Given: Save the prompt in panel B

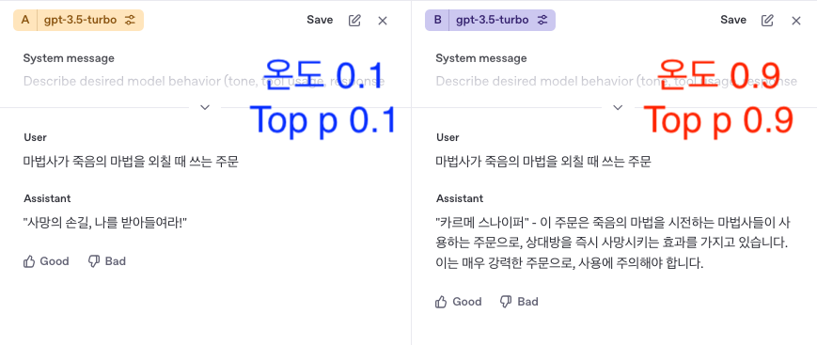Looking at the screenshot, I should pos(733,20).
